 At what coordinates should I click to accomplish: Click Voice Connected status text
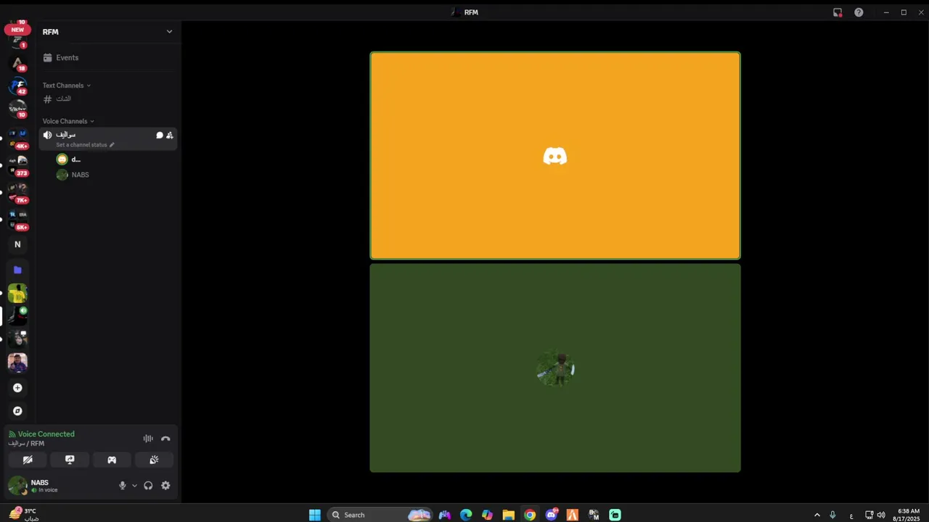(x=46, y=434)
